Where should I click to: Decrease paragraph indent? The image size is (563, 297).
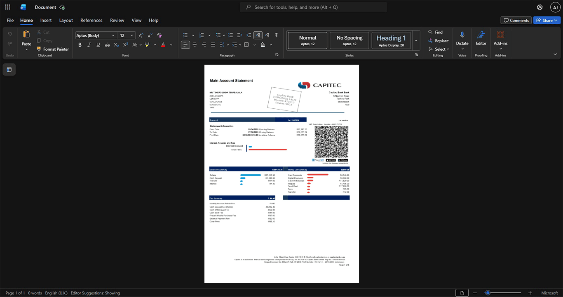[x=240, y=35]
